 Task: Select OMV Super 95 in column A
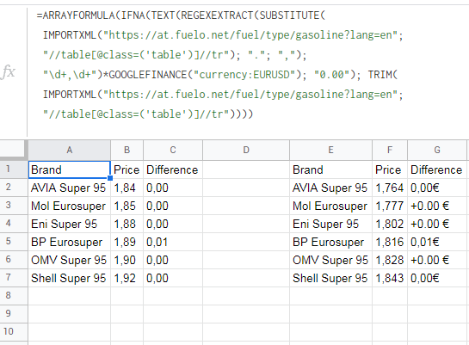(70, 260)
